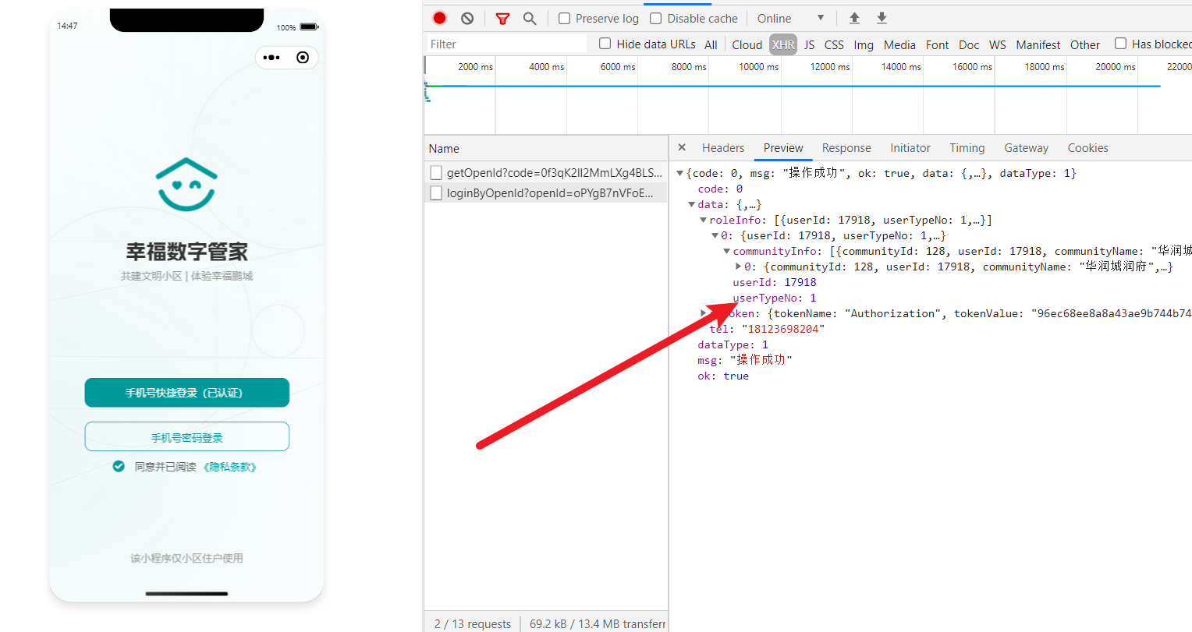This screenshot has width=1192, height=632.
Task: Tap the mini program circular close icon
Action: [303, 58]
